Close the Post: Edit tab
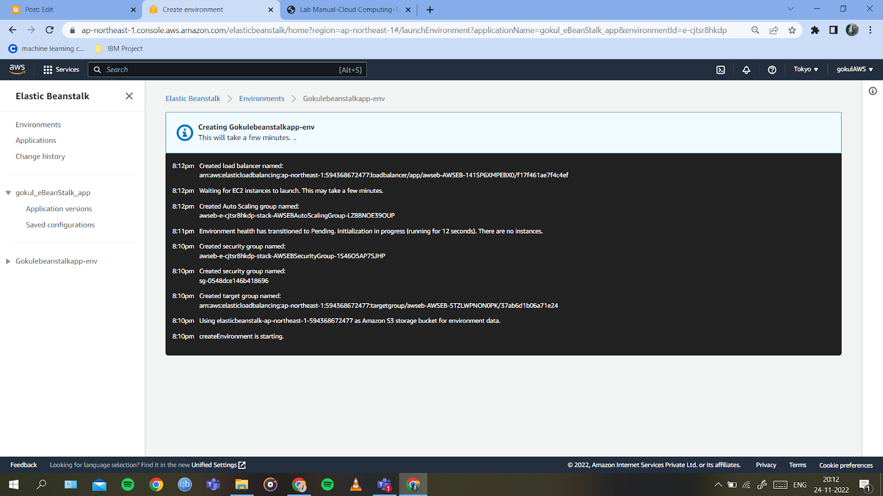This screenshot has width=883, height=496. [133, 9]
